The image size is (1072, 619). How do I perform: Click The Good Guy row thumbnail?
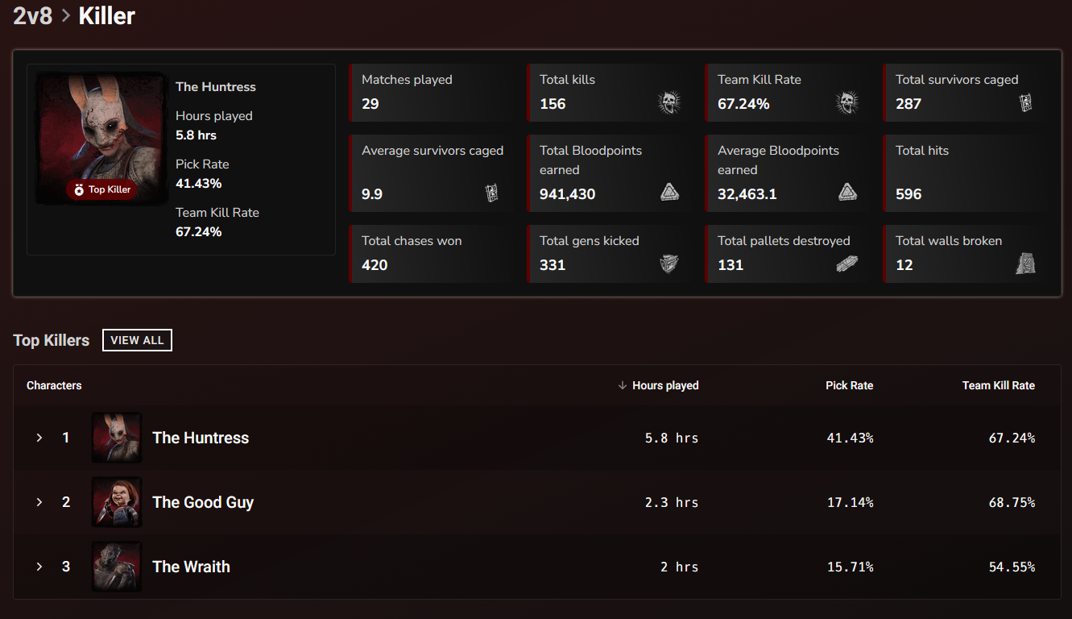coord(117,502)
